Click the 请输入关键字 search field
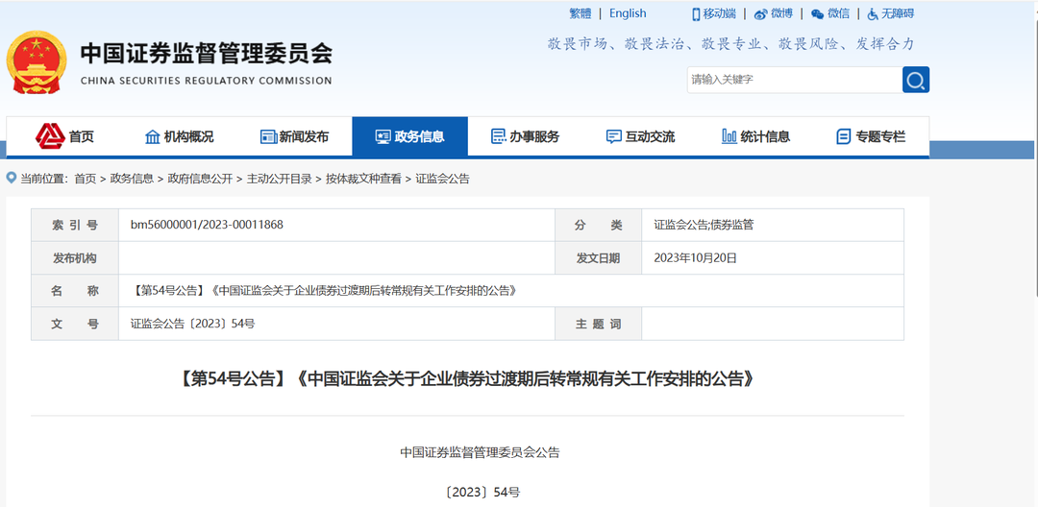The height and width of the screenshot is (507, 1038). 795,80
